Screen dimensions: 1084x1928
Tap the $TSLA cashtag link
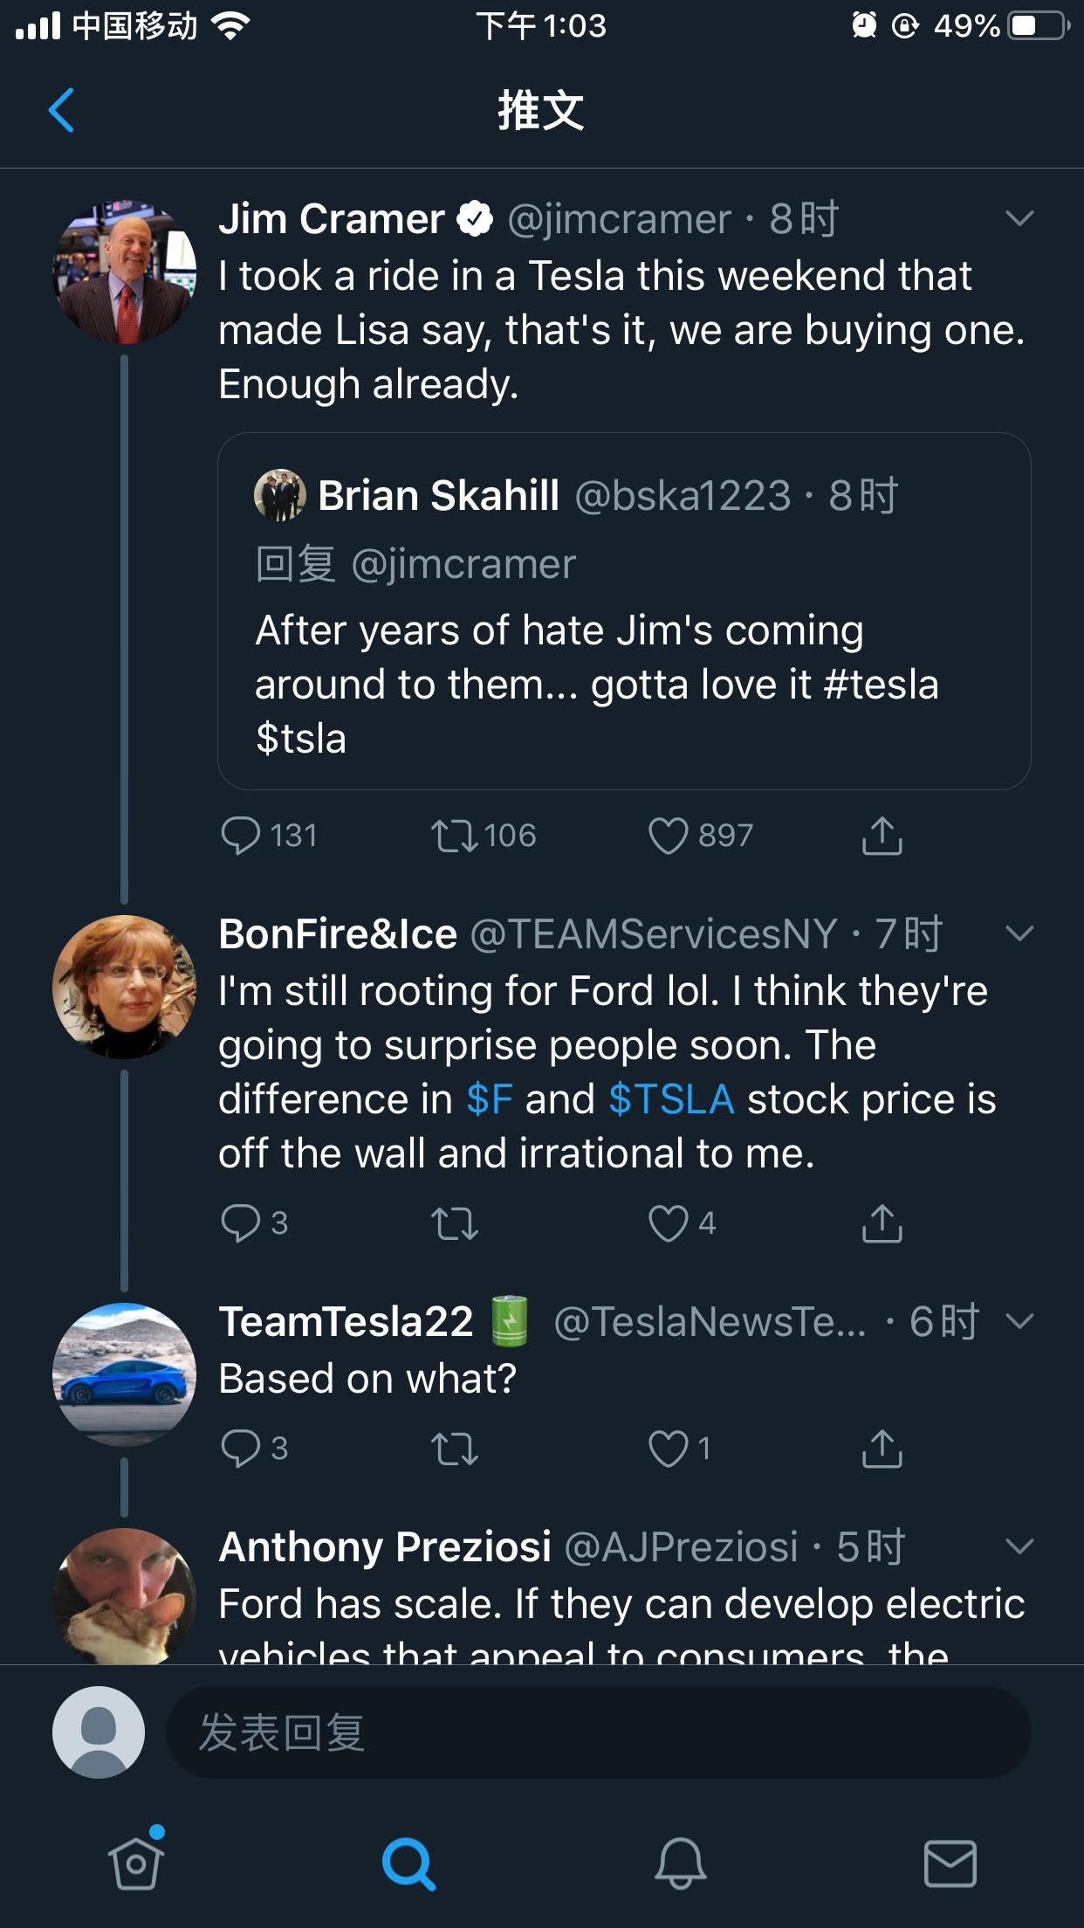(671, 1099)
